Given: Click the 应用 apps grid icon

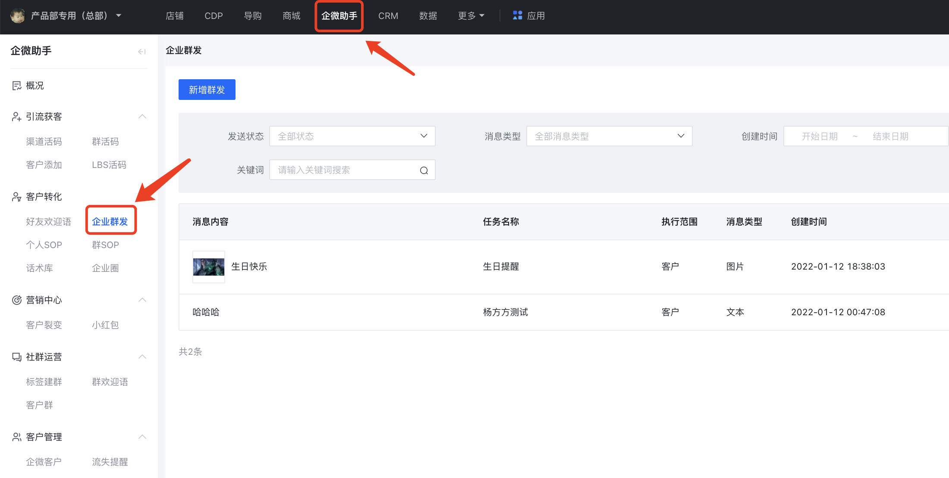Looking at the screenshot, I should [x=517, y=16].
